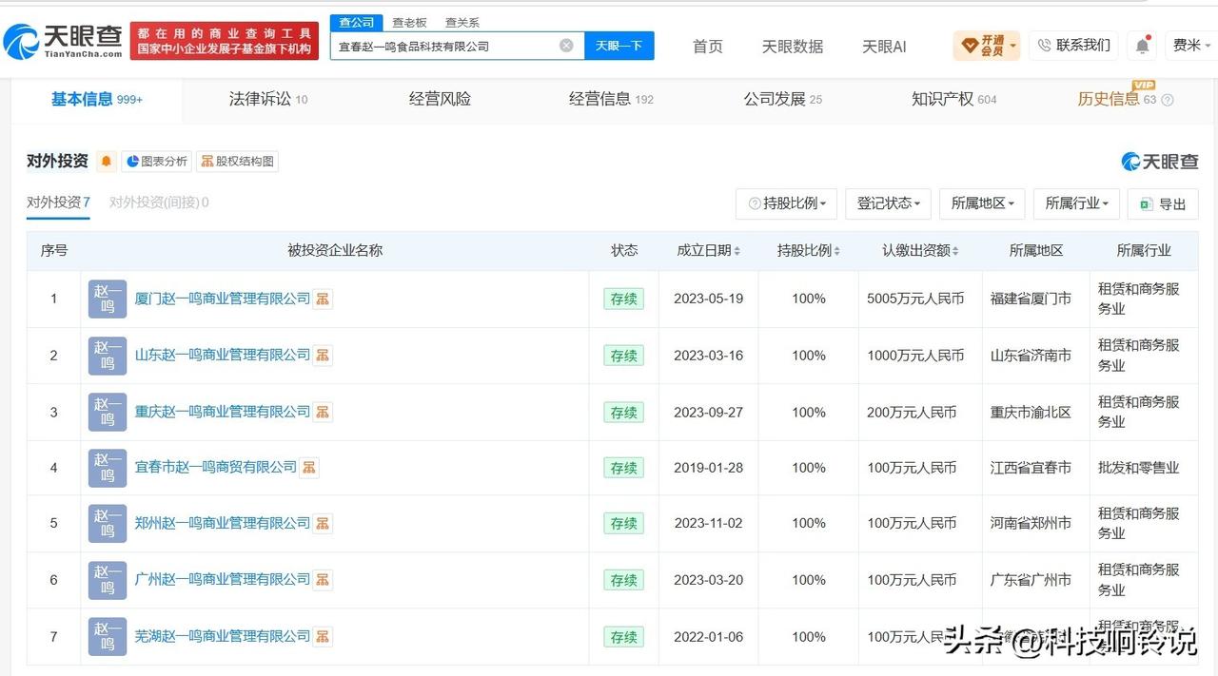The image size is (1218, 676).
Task: Click the 存续 status tag in row 3
Action: 623,412
